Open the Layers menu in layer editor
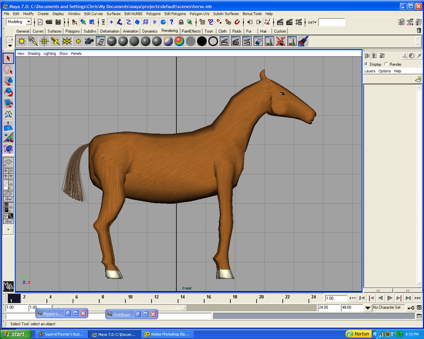 370,71
